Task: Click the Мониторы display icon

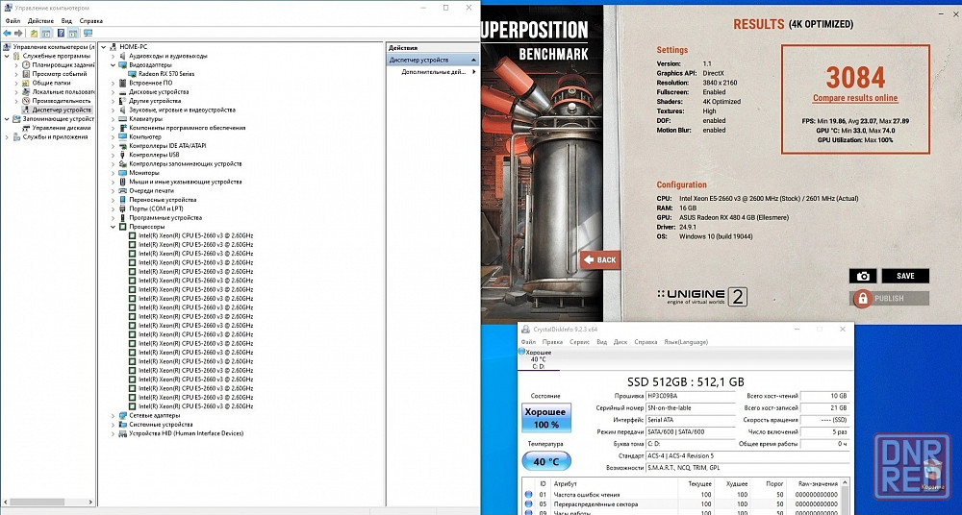Action: (123, 172)
